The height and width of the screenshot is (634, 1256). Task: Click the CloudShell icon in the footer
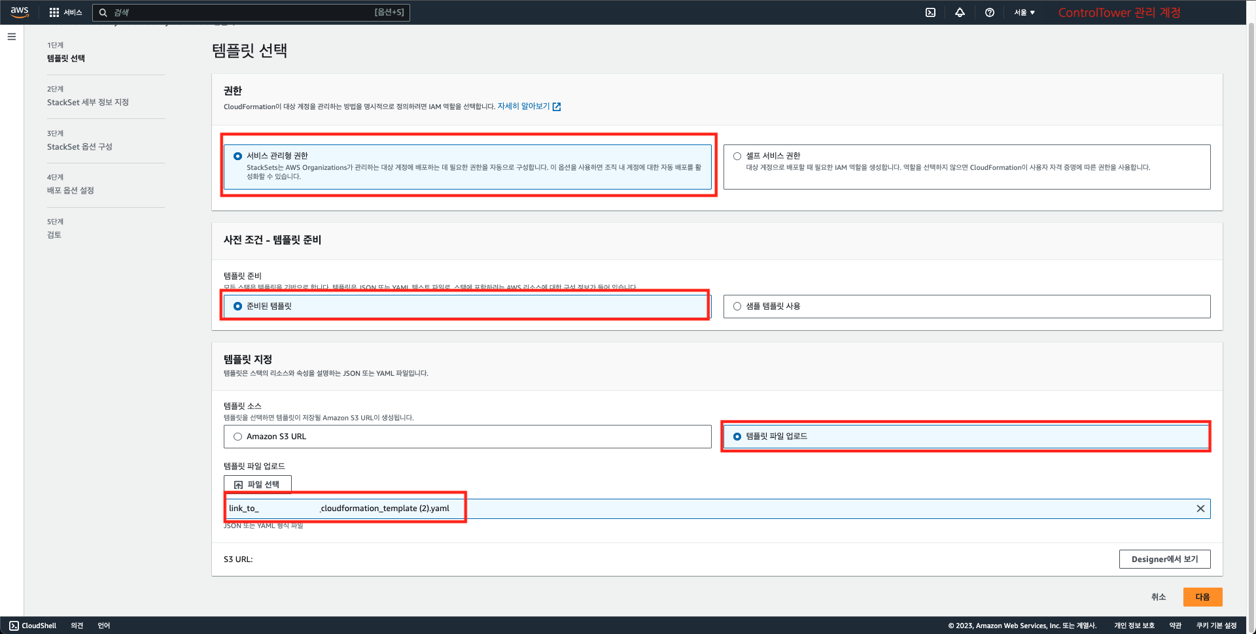click(14, 626)
